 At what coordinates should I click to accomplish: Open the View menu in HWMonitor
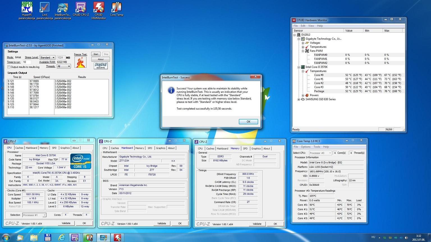311,26
